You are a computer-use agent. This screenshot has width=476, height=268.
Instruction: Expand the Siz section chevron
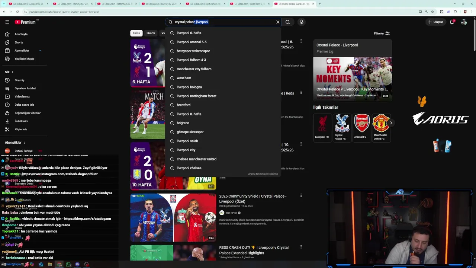12,72
